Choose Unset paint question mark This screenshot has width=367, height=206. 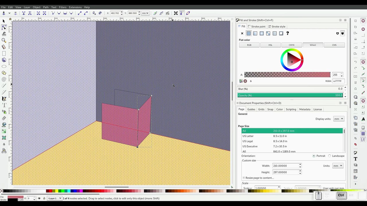point(288,33)
